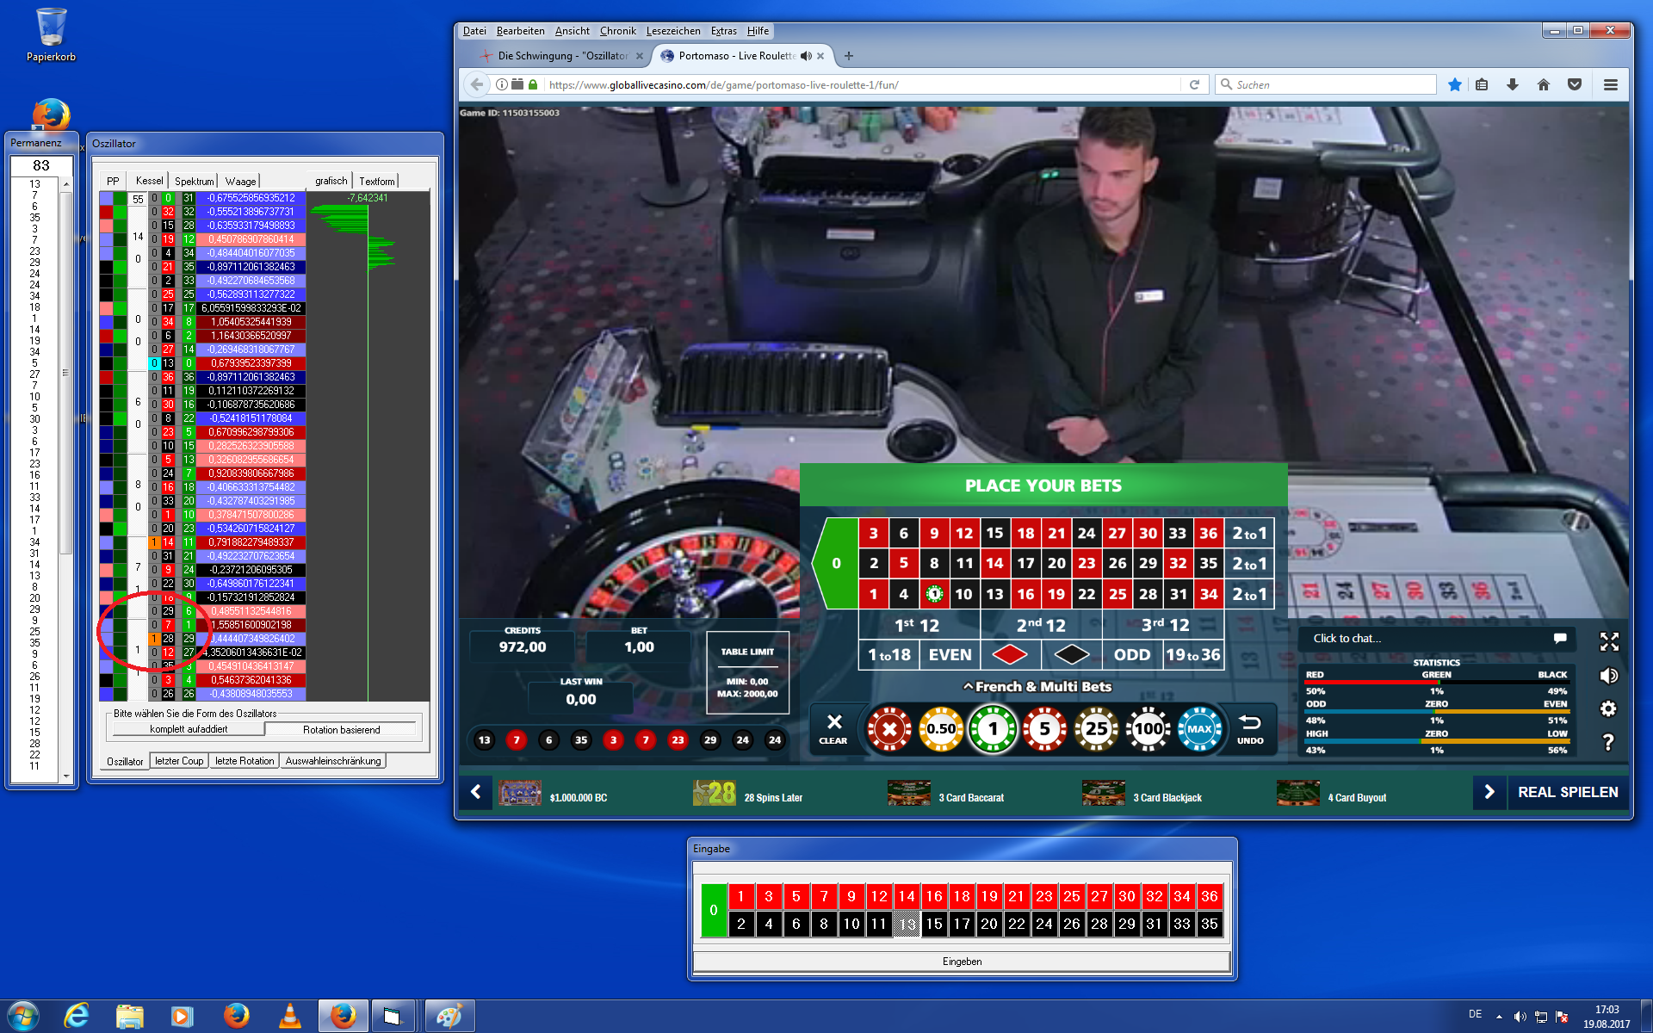Screen dimensions: 1653x1033
Task: Click the CLEAR bets button
Action: pyautogui.click(x=833, y=728)
